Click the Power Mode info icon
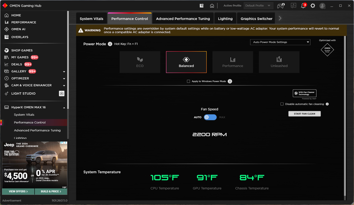Screen dimensions: 354x205 click(x=110, y=44)
